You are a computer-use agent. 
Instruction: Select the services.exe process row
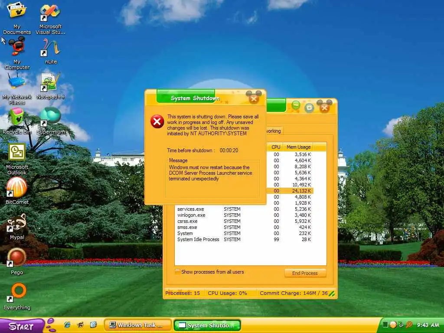point(244,209)
